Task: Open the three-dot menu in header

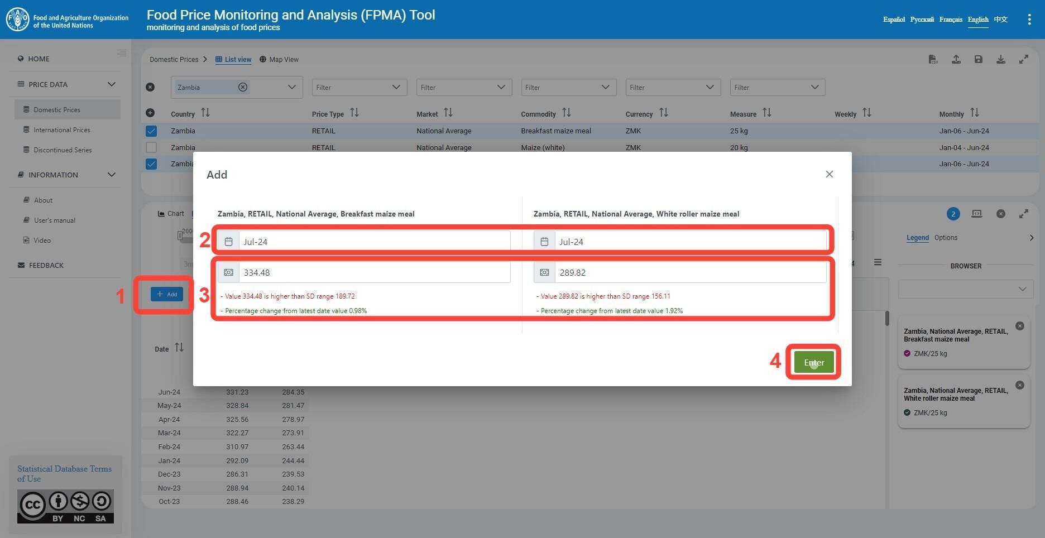Action: (x=1029, y=20)
